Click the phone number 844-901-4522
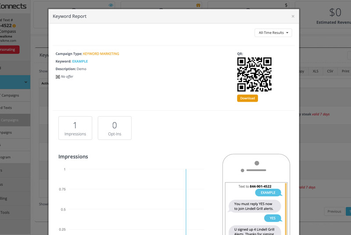351x235 pixels. (x=260, y=186)
